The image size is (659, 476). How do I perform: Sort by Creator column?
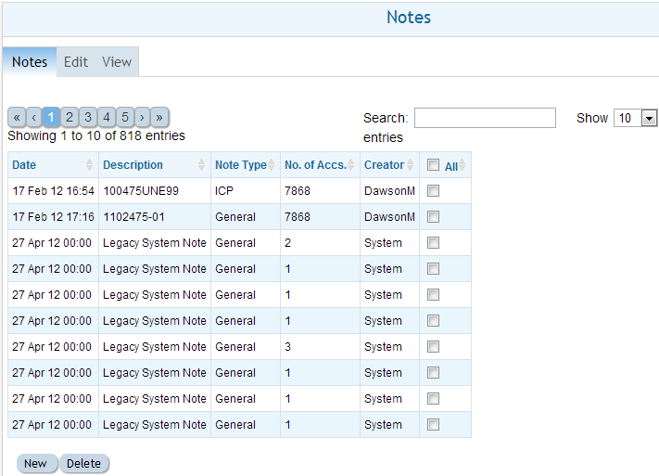[388, 165]
